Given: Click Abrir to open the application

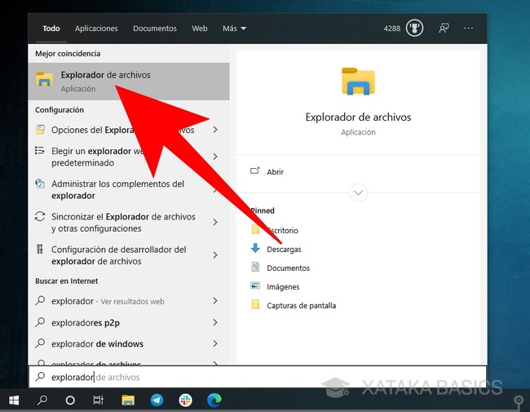Looking at the screenshot, I should point(275,172).
